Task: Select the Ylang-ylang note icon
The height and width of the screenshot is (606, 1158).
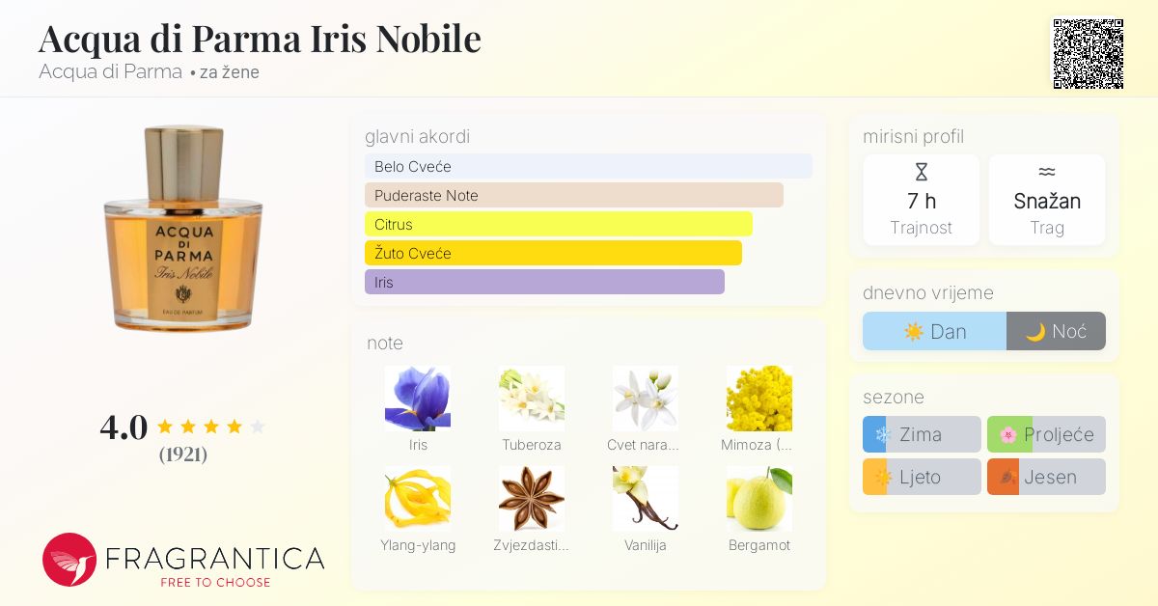Action: coord(418,498)
